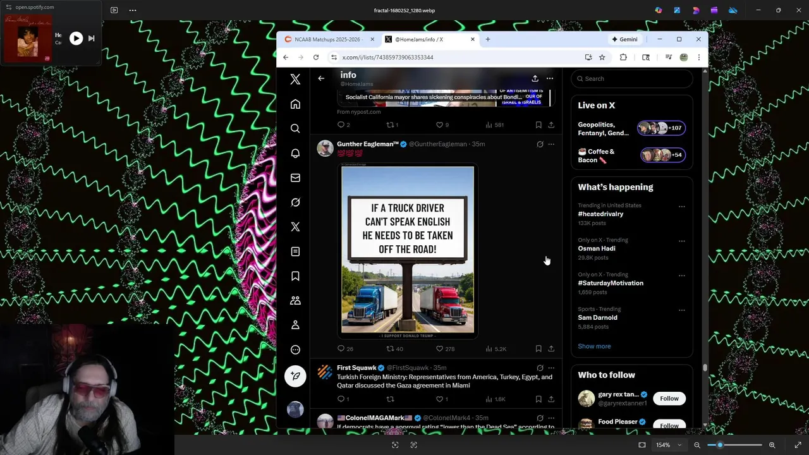Image resolution: width=809 pixels, height=455 pixels.
Task: Open Chrome extensions puzzle icon
Action: click(x=623, y=58)
